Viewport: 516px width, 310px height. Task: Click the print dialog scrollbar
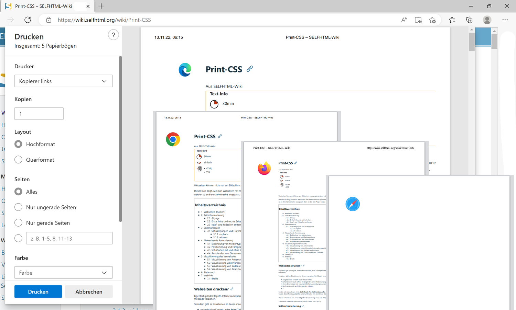coord(120,139)
